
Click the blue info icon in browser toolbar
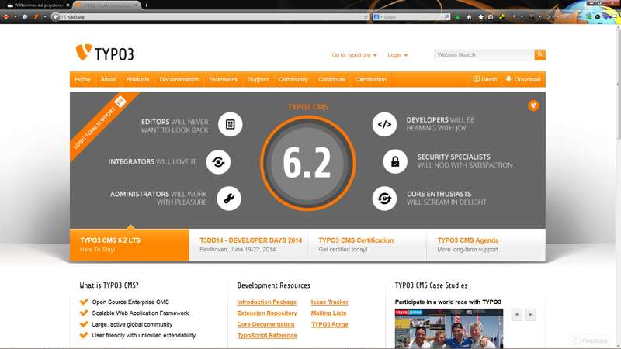point(25,17)
